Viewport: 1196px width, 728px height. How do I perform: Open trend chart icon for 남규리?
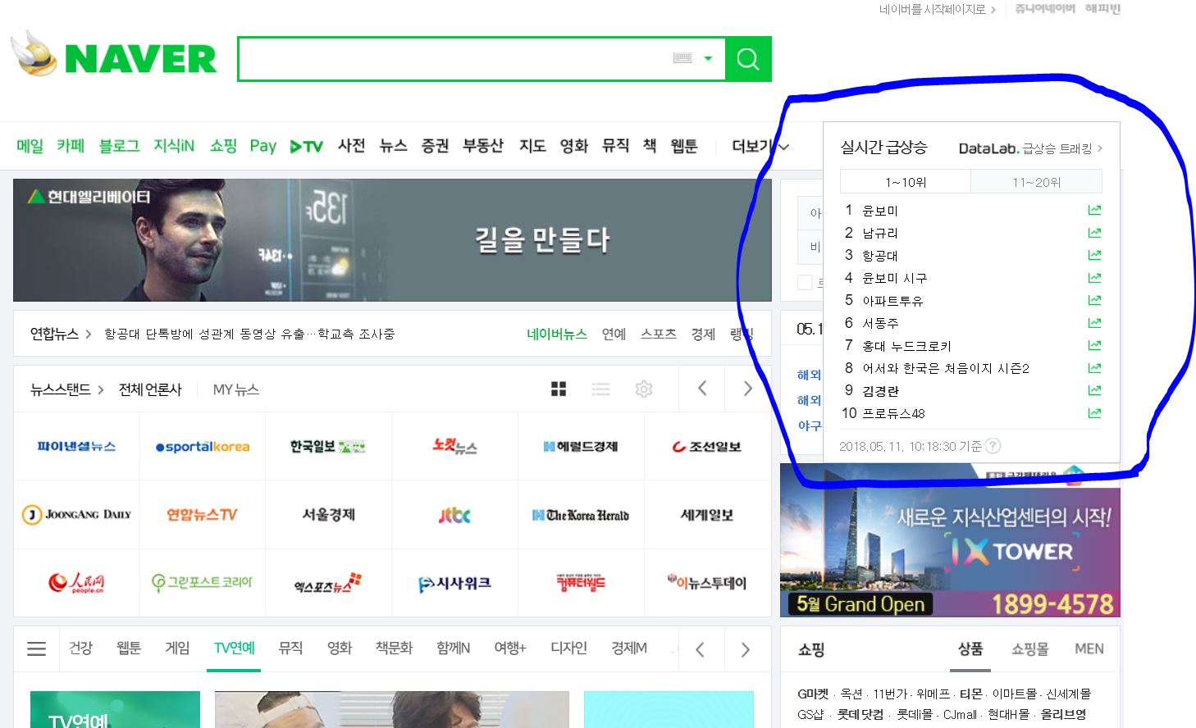click(1094, 233)
